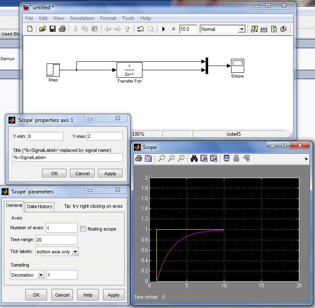The height and width of the screenshot is (308, 315).
Task: Open simulation mode Normal dropdown
Action: [242, 29]
